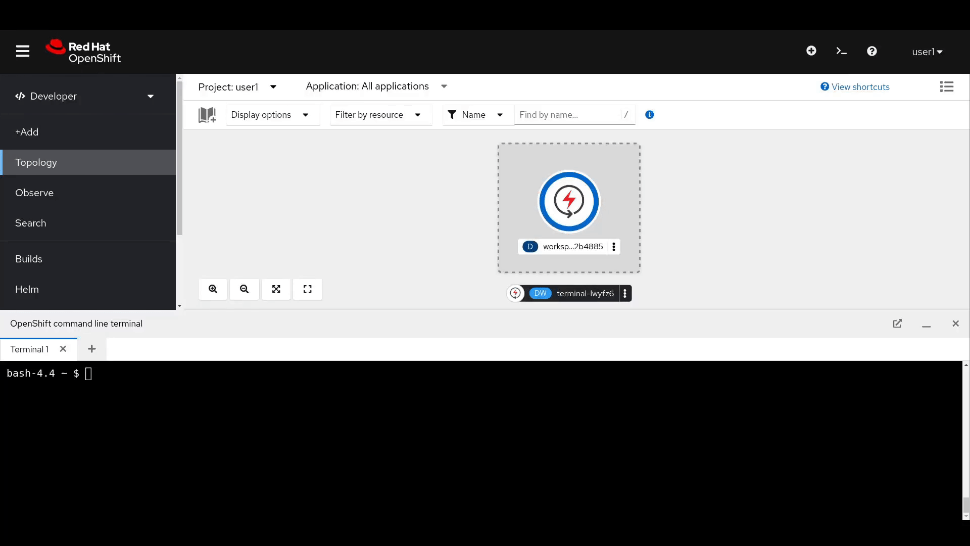Click the terminal vertical scrollbar
The height and width of the screenshot is (546, 970).
point(965,505)
